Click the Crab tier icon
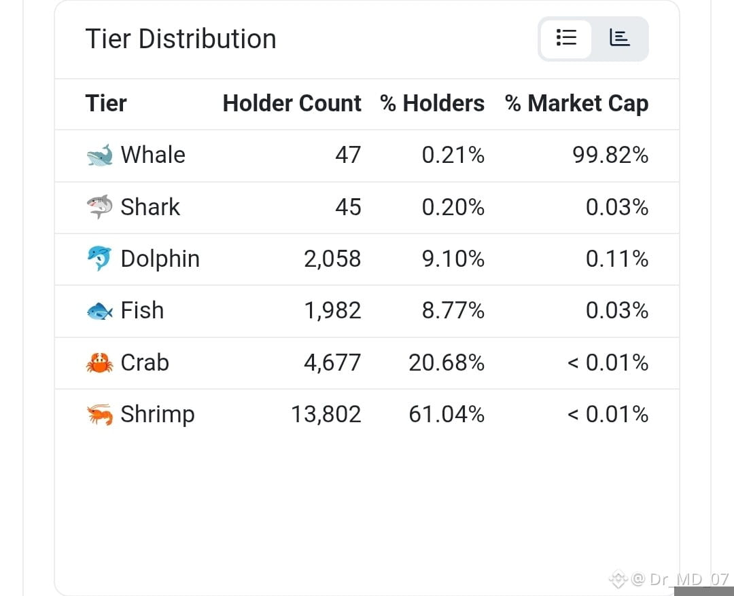The width and height of the screenshot is (734, 596). (100, 362)
